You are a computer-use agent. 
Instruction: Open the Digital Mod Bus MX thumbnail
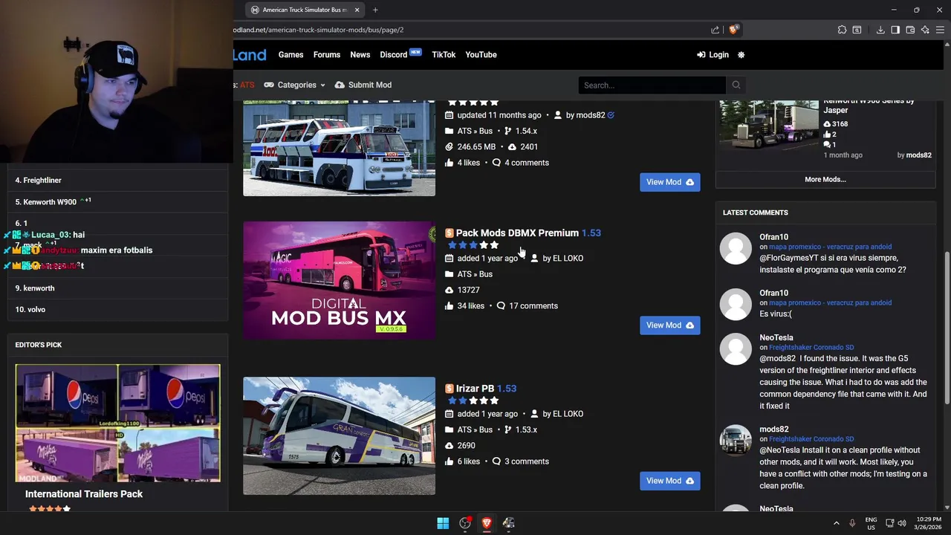[339, 280]
